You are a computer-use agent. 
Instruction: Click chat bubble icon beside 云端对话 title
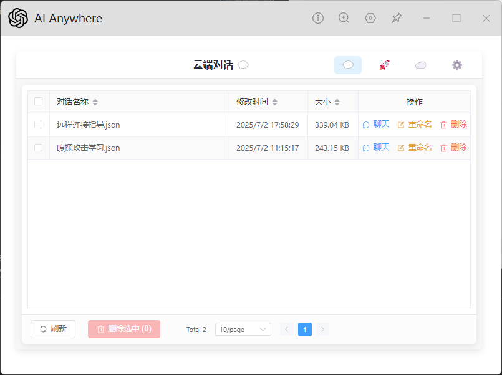243,65
